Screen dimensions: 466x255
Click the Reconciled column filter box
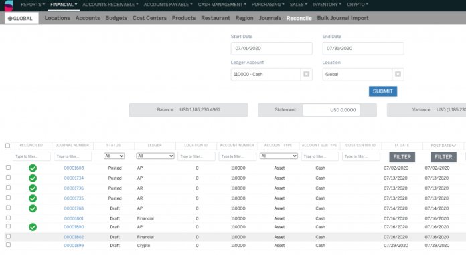pyautogui.click(x=31, y=156)
